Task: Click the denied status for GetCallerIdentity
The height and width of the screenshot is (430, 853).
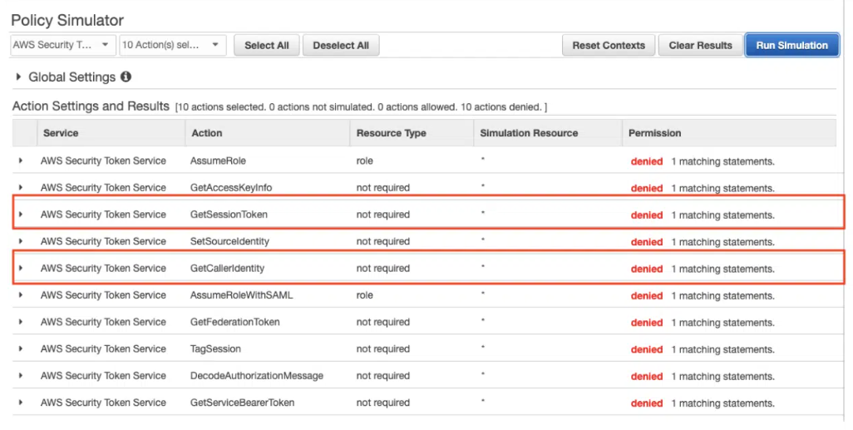Action: pyautogui.click(x=646, y=269)
